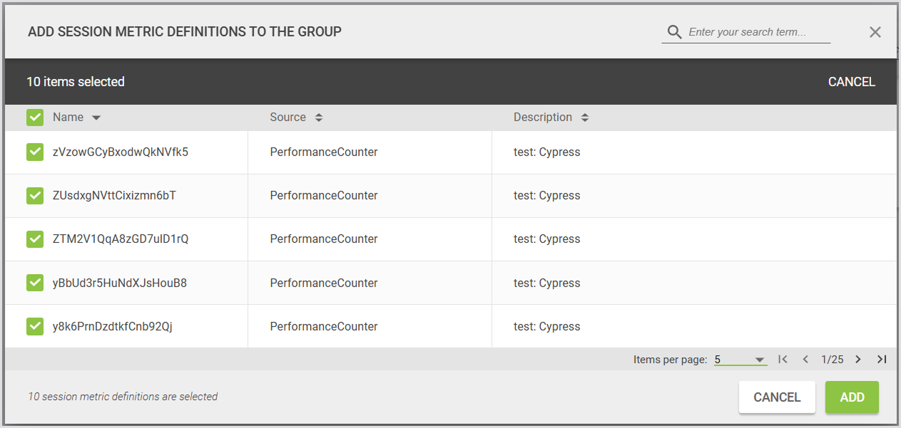The width and height of the screenshot is (901, 428).
Task: Toggle the select-all header checkbox
Action: pyautogui.click(x=35, y=118)
